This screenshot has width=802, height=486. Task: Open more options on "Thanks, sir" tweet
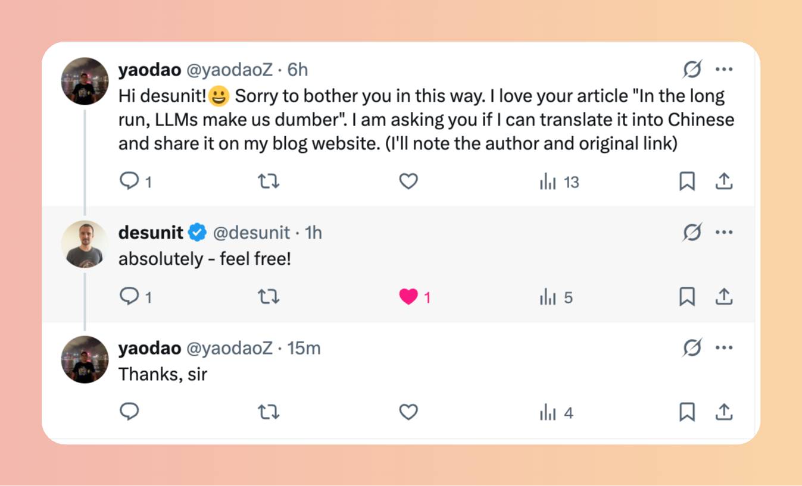point(724,347)
